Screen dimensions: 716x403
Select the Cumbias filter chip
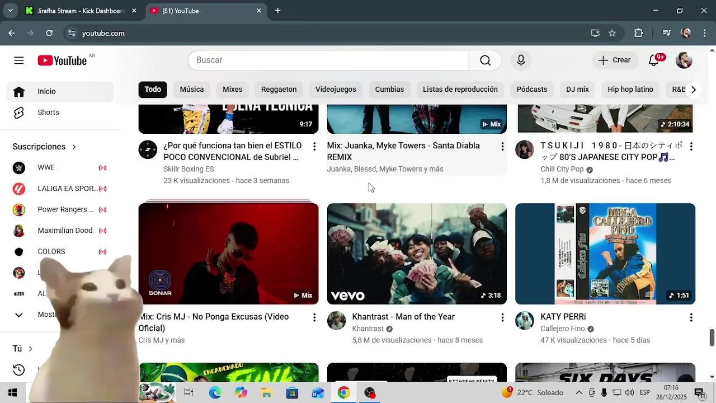(389, 90)
